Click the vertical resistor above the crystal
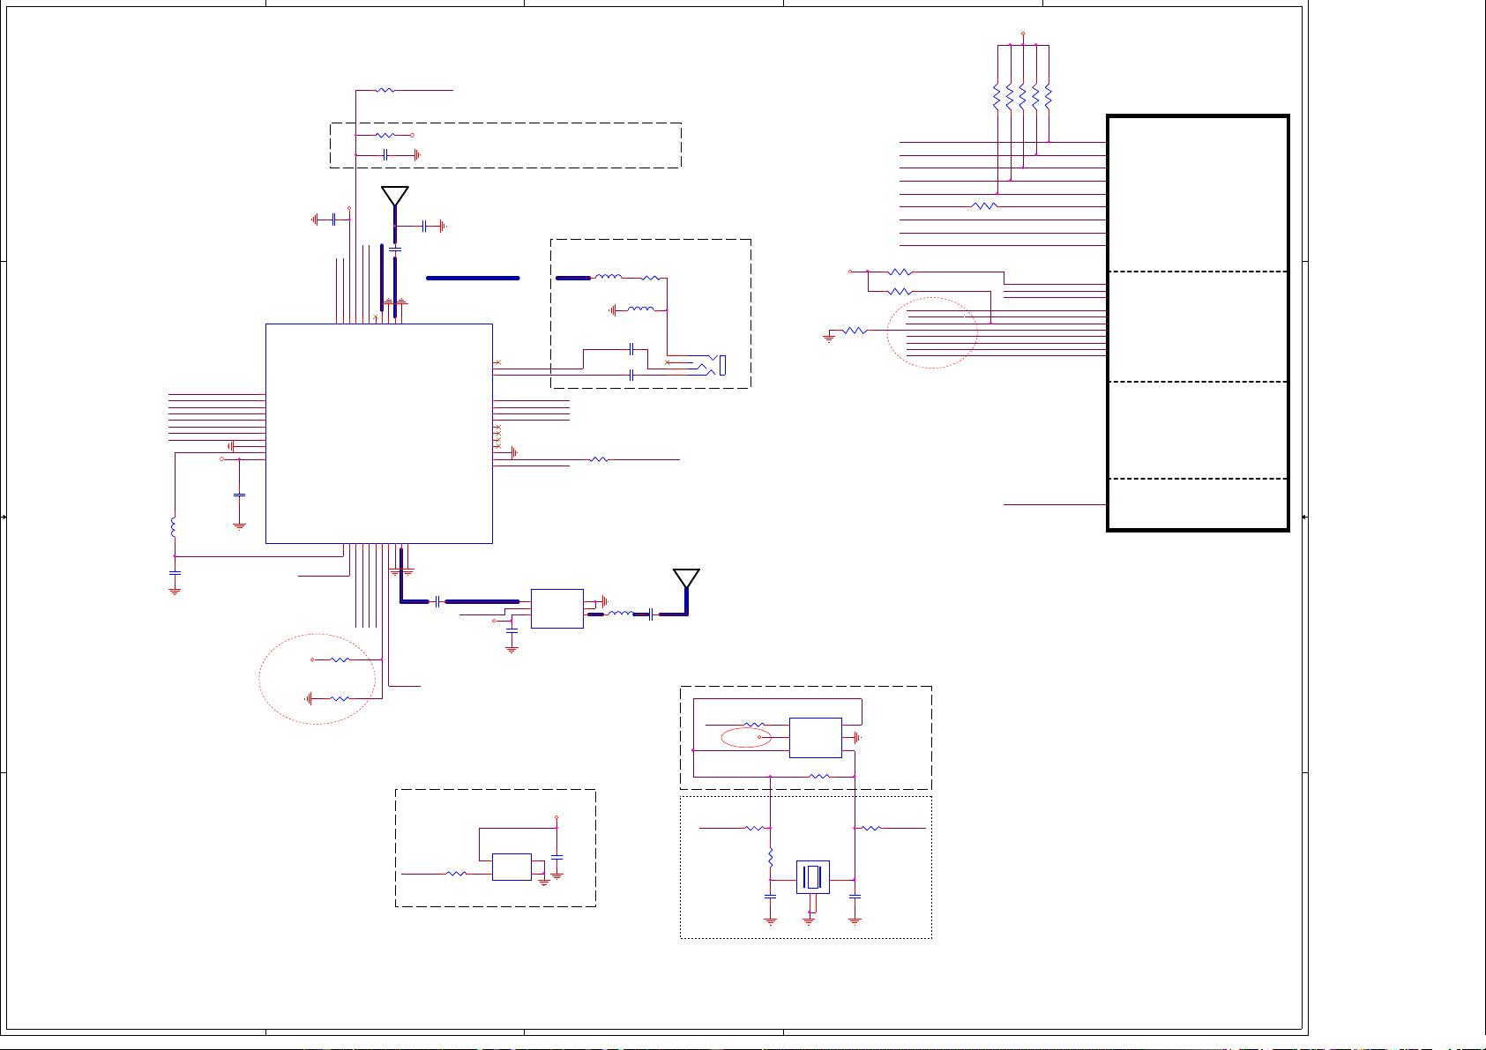Screen dimensions: 1486x1050 point(770,857)
